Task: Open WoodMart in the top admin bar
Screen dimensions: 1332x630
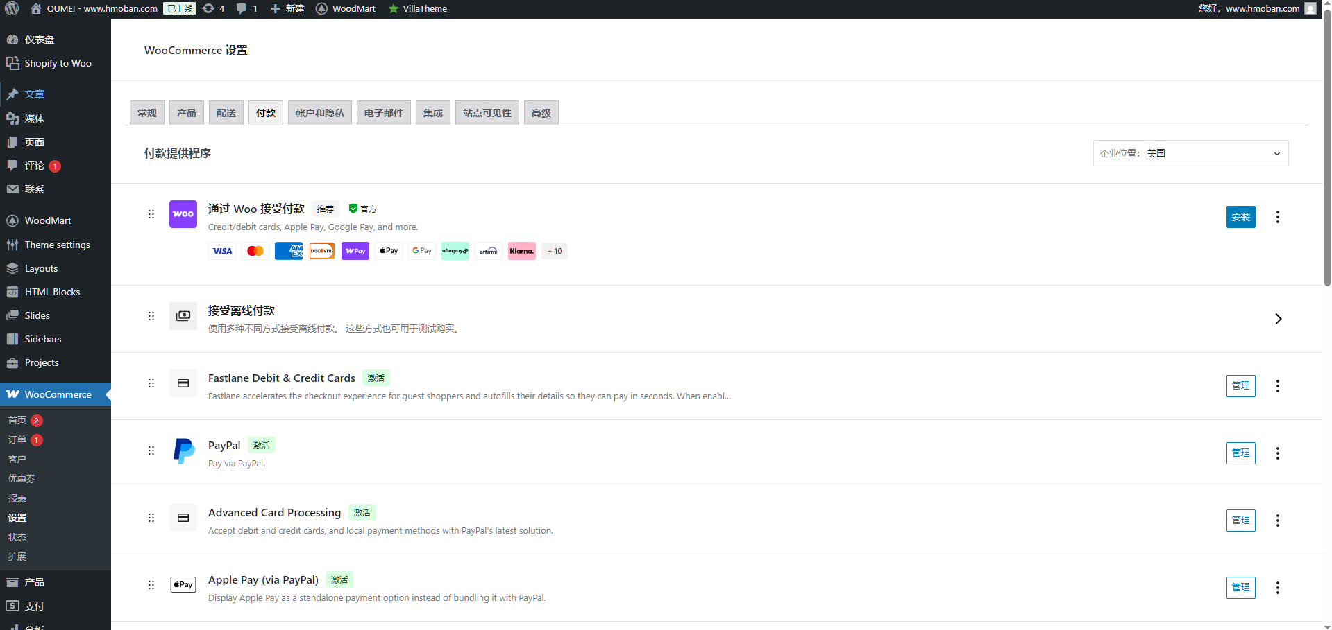Action: tap(346, 8)
